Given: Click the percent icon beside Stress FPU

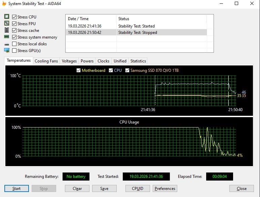Looking at the screenshot, I should pos(7,23).
